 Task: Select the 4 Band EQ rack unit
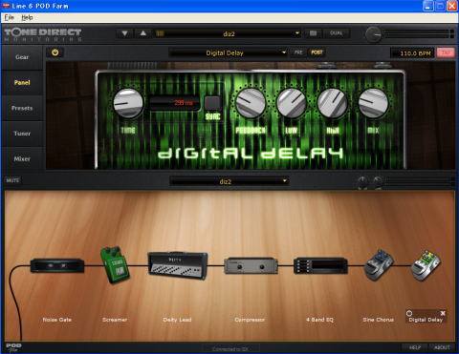(320, 266)
